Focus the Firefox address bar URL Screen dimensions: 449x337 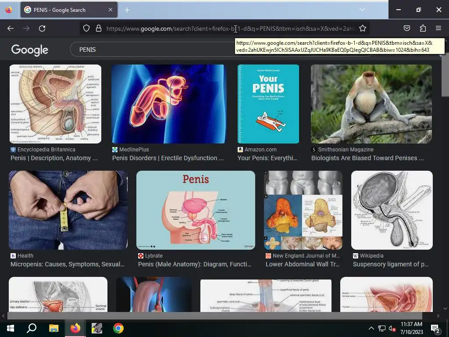230,29
